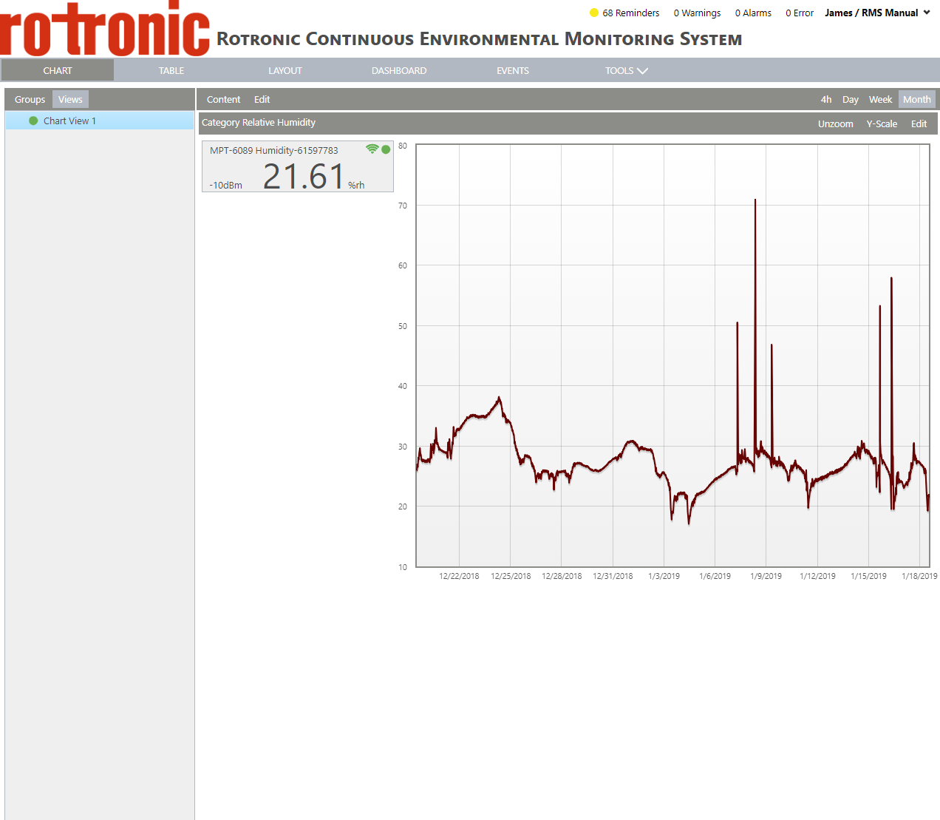Image resolution: width=940 pixels, height=820 pixels.
Task: Click the green Chart View 1 status dot
Action: point(33,121)
